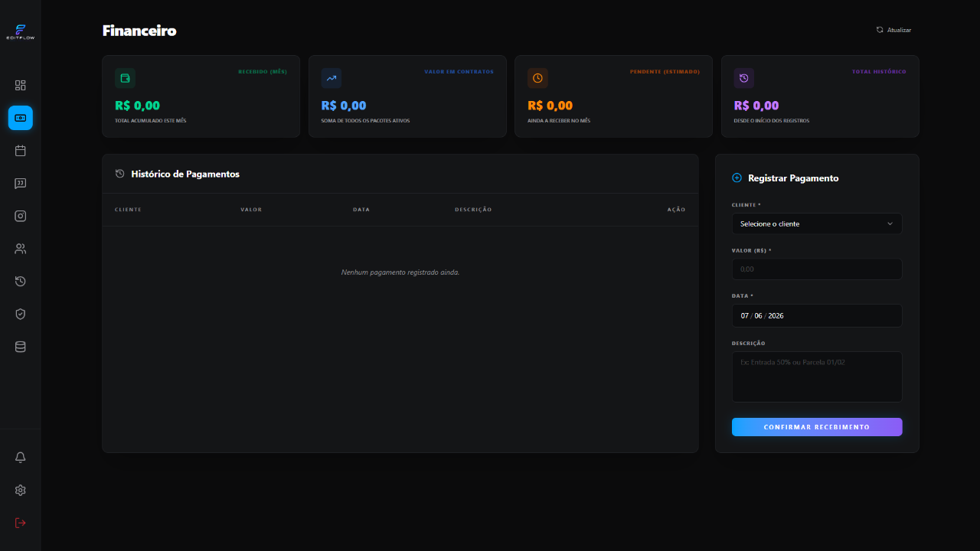Click the green wallet icon on Recebido card
The width and height of the screenshot is (980, 551).
coord(125,78)
